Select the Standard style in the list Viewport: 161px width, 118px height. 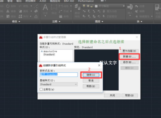tap(49, 55)
